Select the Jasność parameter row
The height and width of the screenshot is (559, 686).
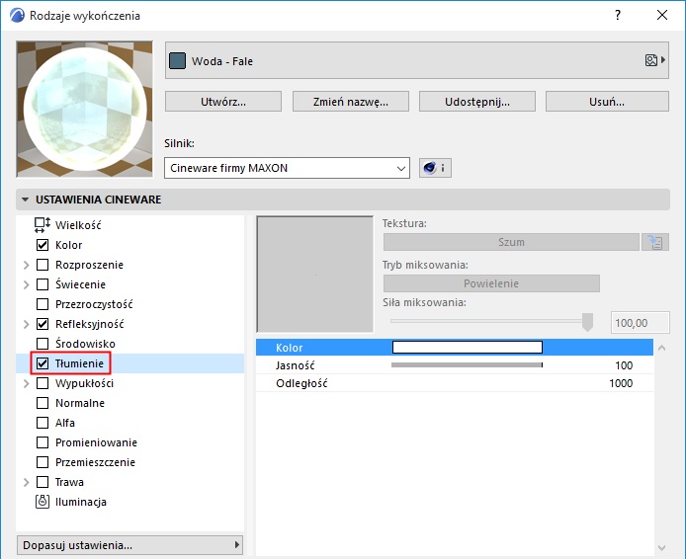(455, 365)
